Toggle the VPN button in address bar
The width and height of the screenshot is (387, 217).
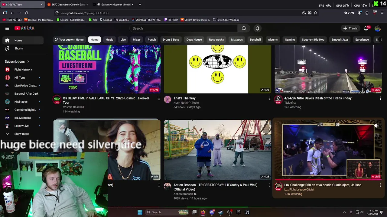(x=349, y=13)
